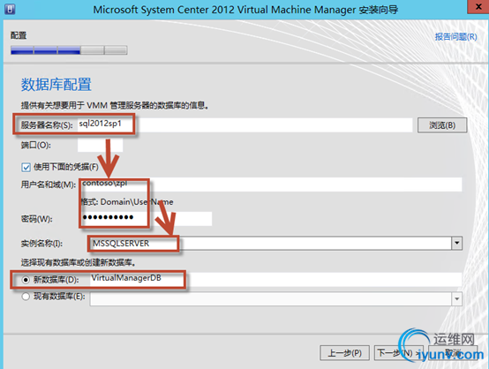Click the 格式: Domain\UserName hint text
This screenshot has width=489, height=369.
coord(127,202)
